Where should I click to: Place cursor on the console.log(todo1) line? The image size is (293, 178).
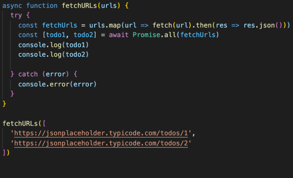click(x=53, y=45)
